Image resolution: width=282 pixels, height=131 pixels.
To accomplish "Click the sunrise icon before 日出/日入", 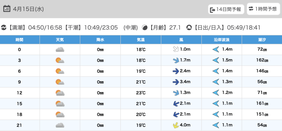I will pos(189,28).
